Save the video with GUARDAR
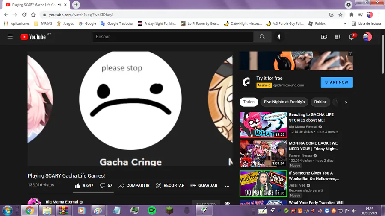The height and width of the screenshot is (216, 385). pos(204,186)
